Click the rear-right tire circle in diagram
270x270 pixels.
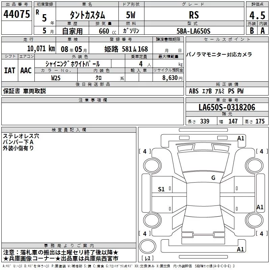254,220
